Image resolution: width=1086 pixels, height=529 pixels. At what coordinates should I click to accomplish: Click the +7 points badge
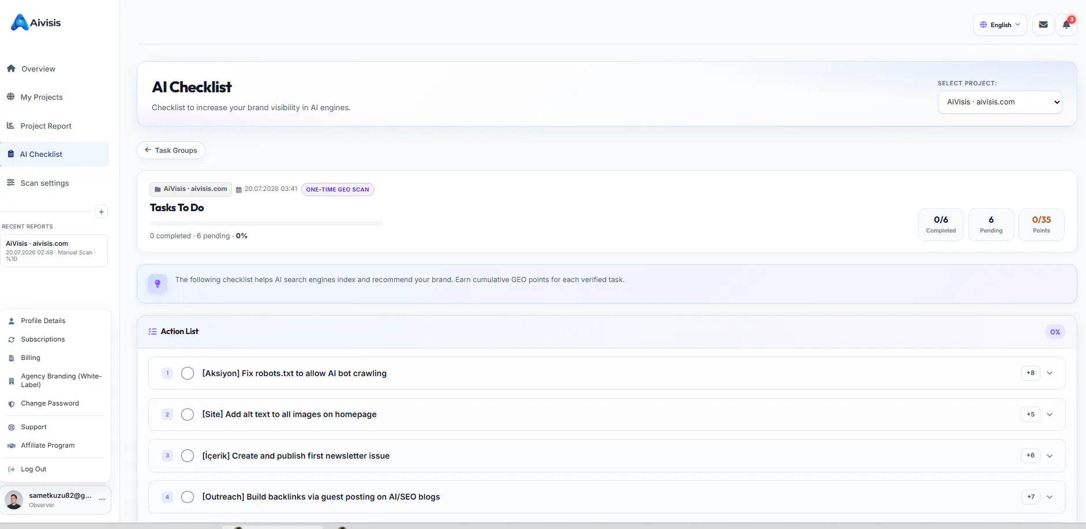1031,497
